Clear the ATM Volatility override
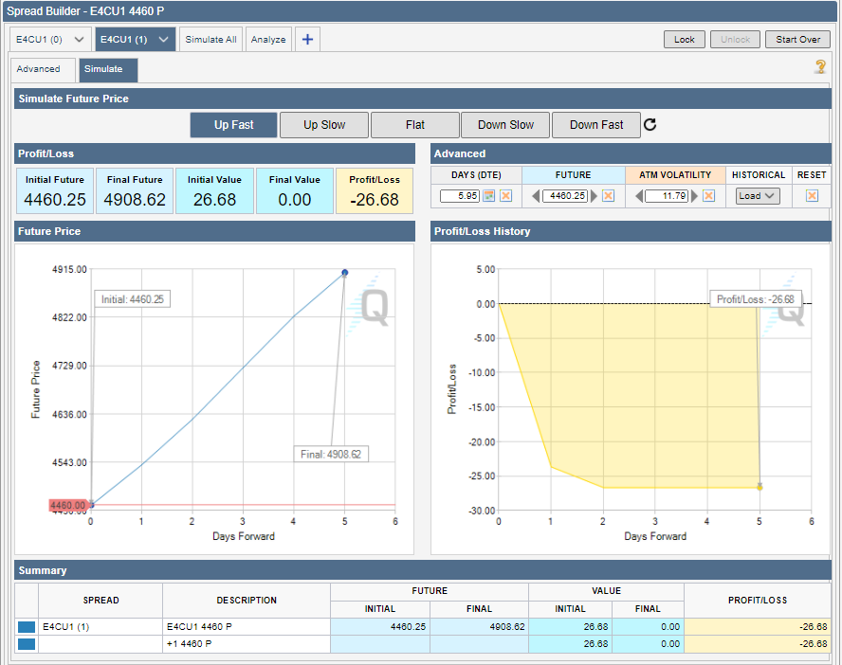 pos(709,196)
